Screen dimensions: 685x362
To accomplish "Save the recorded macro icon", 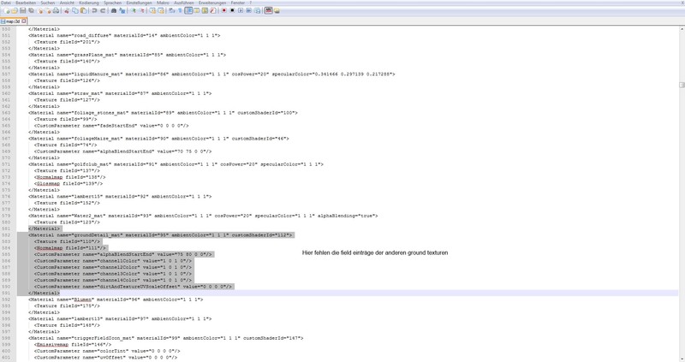I will (x=258, y=10).
